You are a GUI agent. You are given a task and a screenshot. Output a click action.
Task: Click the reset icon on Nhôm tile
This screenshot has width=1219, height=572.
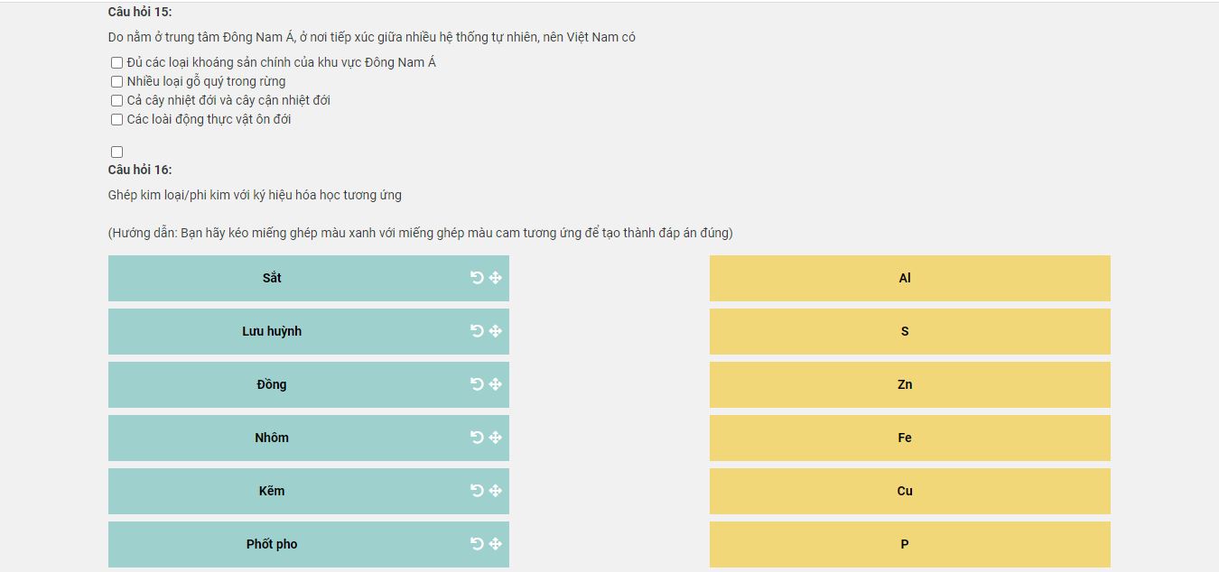(x=477, y=438)
